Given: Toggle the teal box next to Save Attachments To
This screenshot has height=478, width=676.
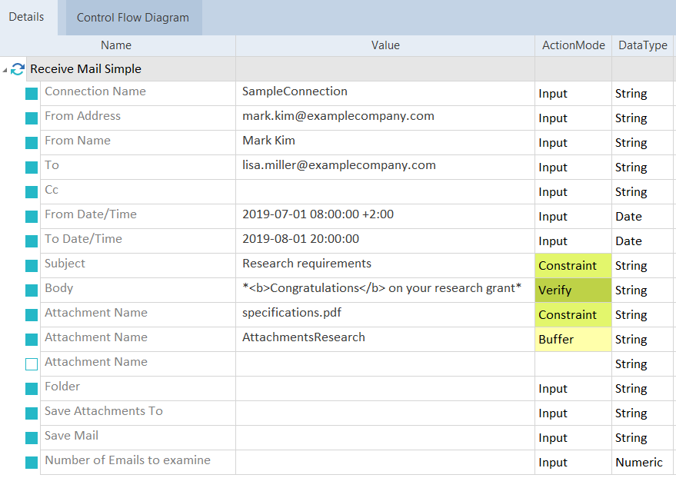Looking at the screenshot, I should pyautogui.click(x=32, y=413).
